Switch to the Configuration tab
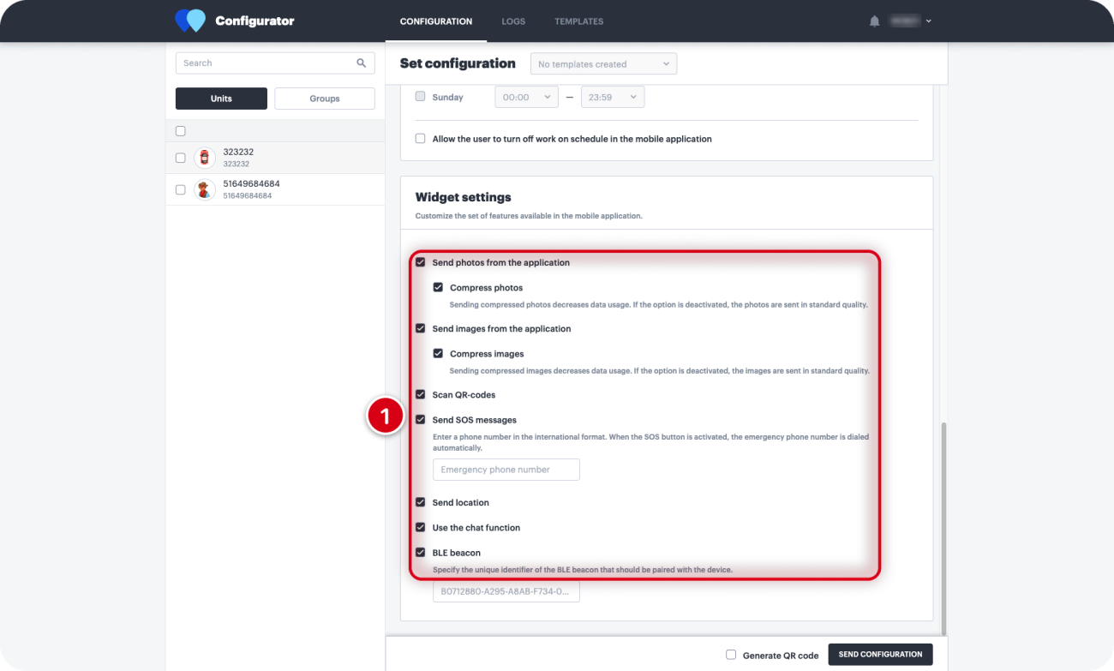The width and height of the screenshot is (1114, 671). point(436,21)
